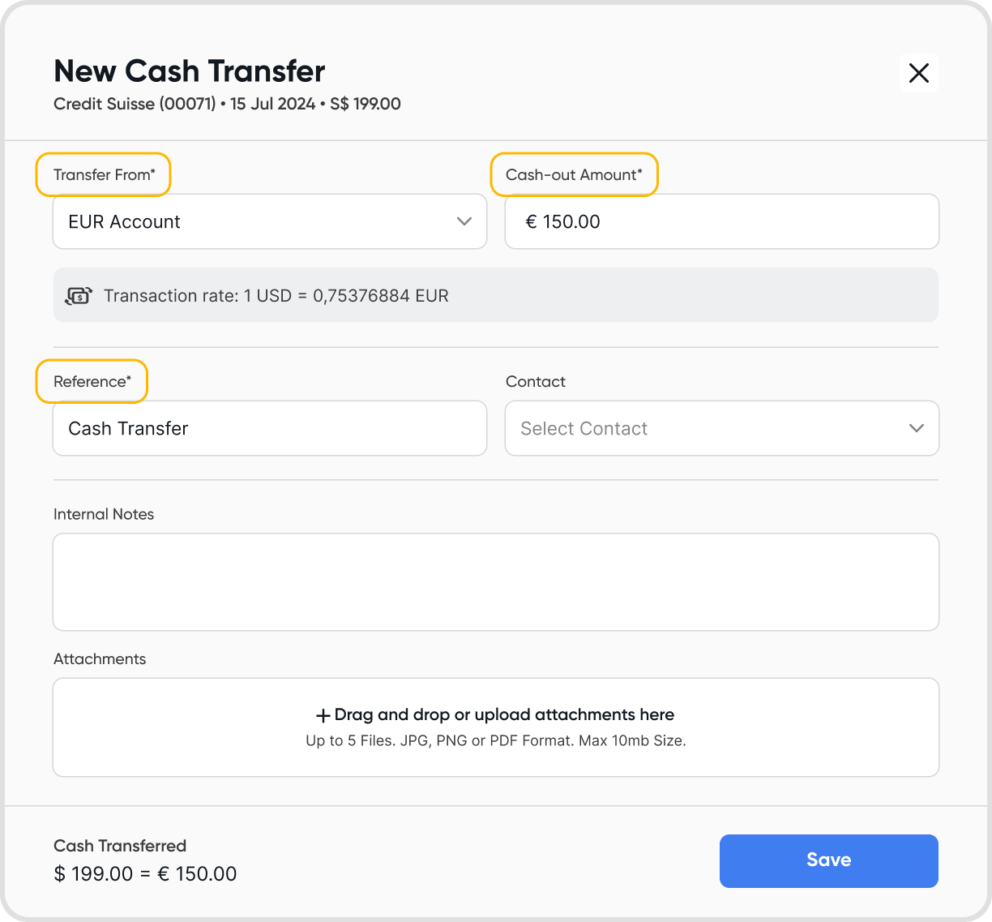Click the file format limits hint text
Image resolution: width=992 pixels, height=922 pixels.
[x=495, y=740]
